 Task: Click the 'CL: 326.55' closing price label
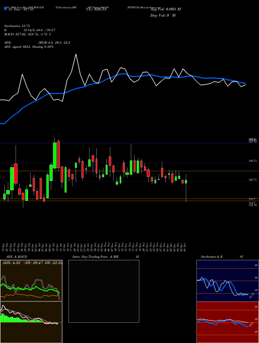(x=96, y=9)
